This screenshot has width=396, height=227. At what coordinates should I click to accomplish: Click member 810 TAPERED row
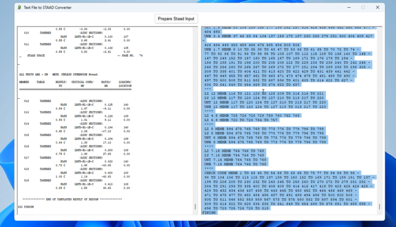pyautogui.click(x=63, y=33)
